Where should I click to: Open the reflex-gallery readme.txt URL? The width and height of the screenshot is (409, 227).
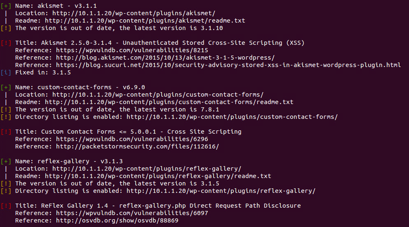pyautogui.click(x=158, y=176)
